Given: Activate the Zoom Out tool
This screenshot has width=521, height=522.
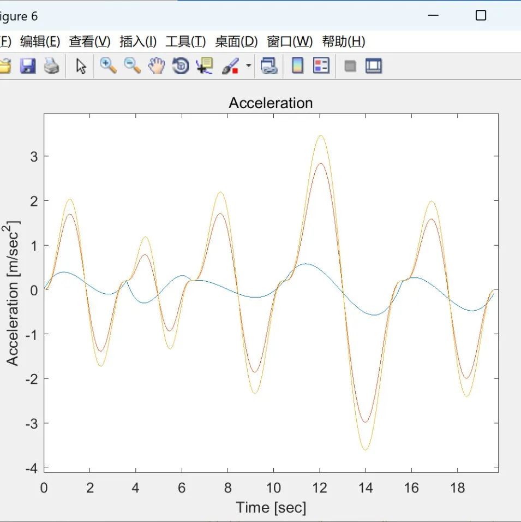Looking at the screenshot, I should [132, 66].
